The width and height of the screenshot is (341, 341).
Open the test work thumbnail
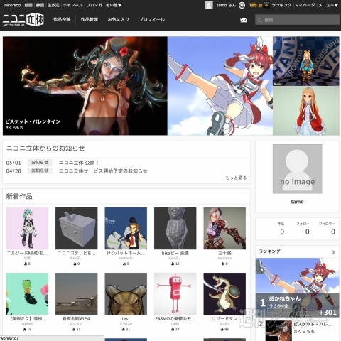point(126,294)
